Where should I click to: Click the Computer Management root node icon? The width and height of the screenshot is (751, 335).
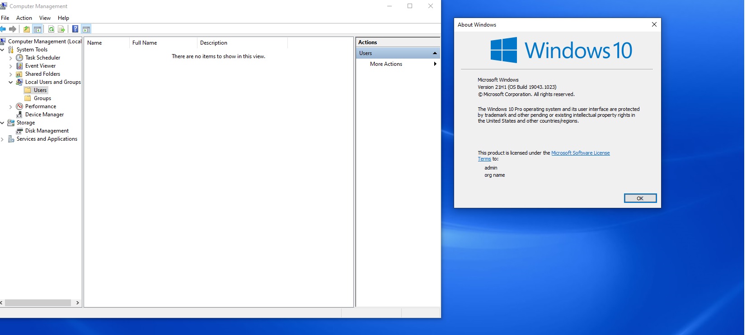click(x=3, y=41)
